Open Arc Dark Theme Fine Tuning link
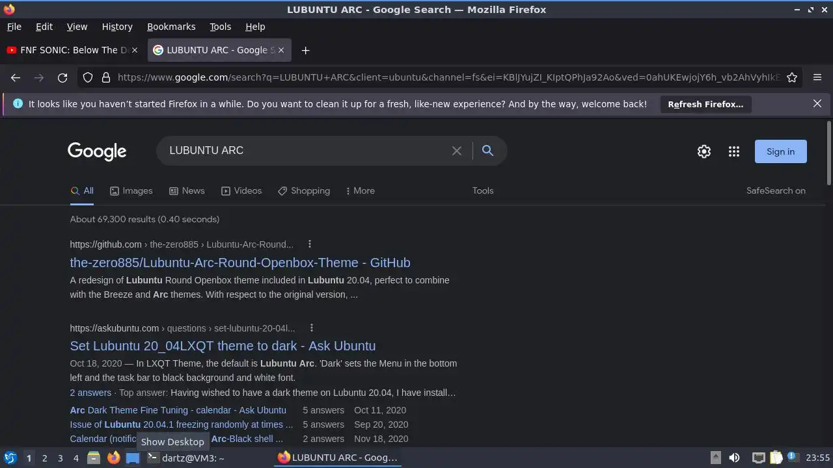833x468 pixels. pos(178,410)
